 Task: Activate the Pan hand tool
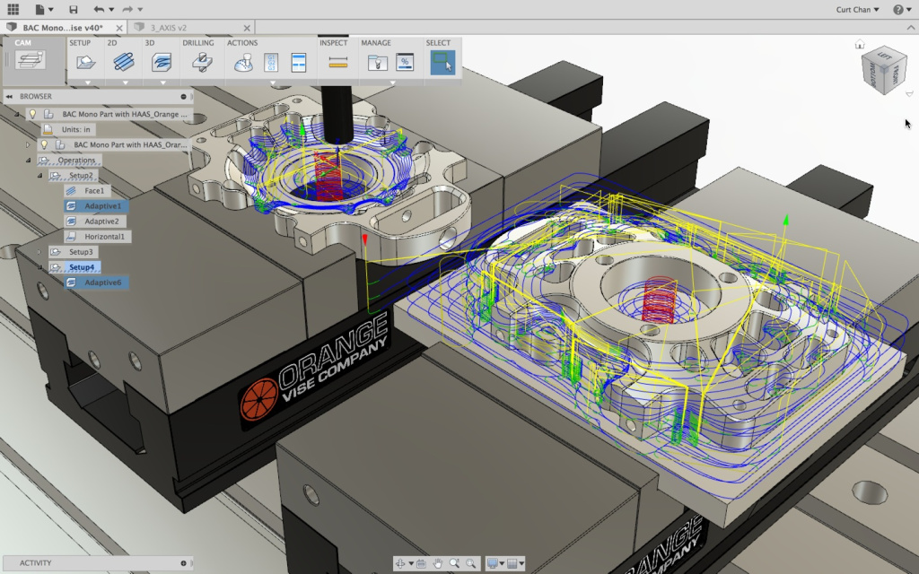coord(438,563)
